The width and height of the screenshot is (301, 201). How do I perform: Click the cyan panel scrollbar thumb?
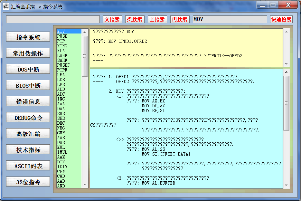pos(286,103)
